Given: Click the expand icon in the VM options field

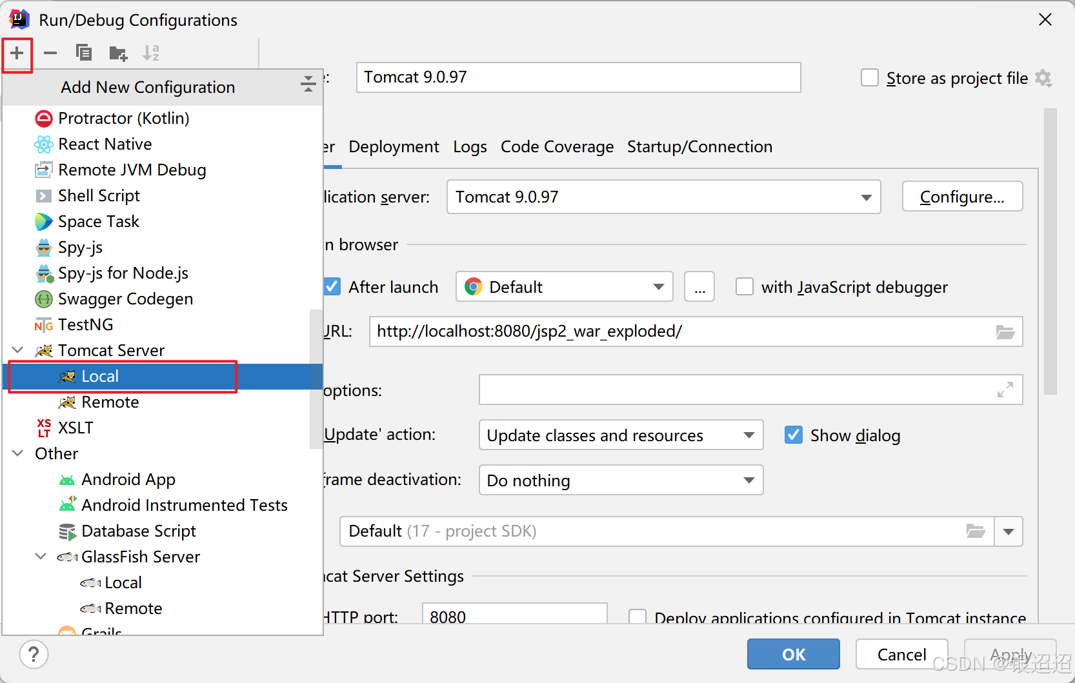Looking at the screenshot, I should coord(1005,390).
